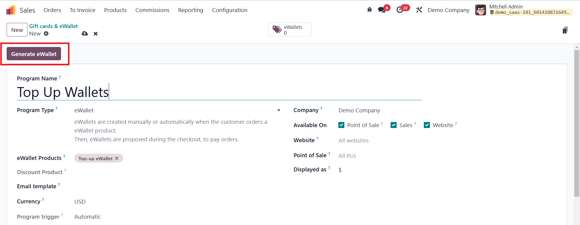The height and width of the screenshot is (225, 580).
Task: Click the bug debug tools icon
Action: pyautogui.click(x=369, y=10)
